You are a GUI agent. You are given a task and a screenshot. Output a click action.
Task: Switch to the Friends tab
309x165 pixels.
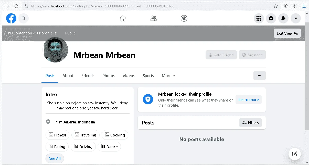click(x=88, y=76)
